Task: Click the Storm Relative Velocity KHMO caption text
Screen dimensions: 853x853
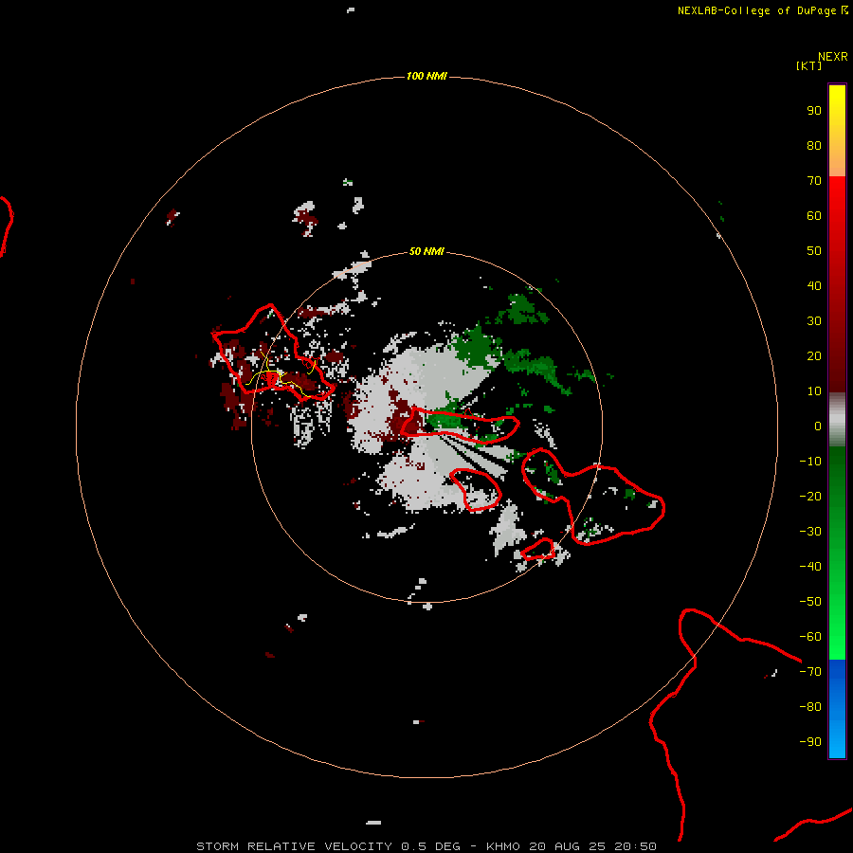Action: (426, 846)
